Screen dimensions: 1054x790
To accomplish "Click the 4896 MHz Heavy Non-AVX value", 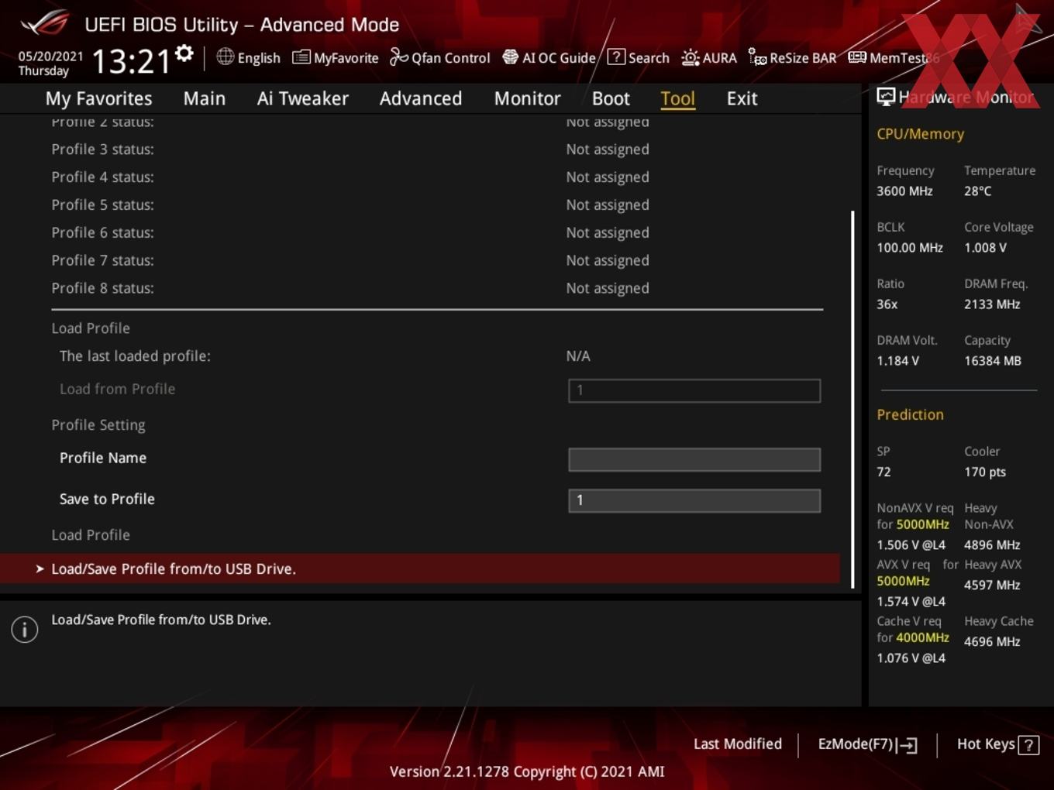I will [992, 544].
